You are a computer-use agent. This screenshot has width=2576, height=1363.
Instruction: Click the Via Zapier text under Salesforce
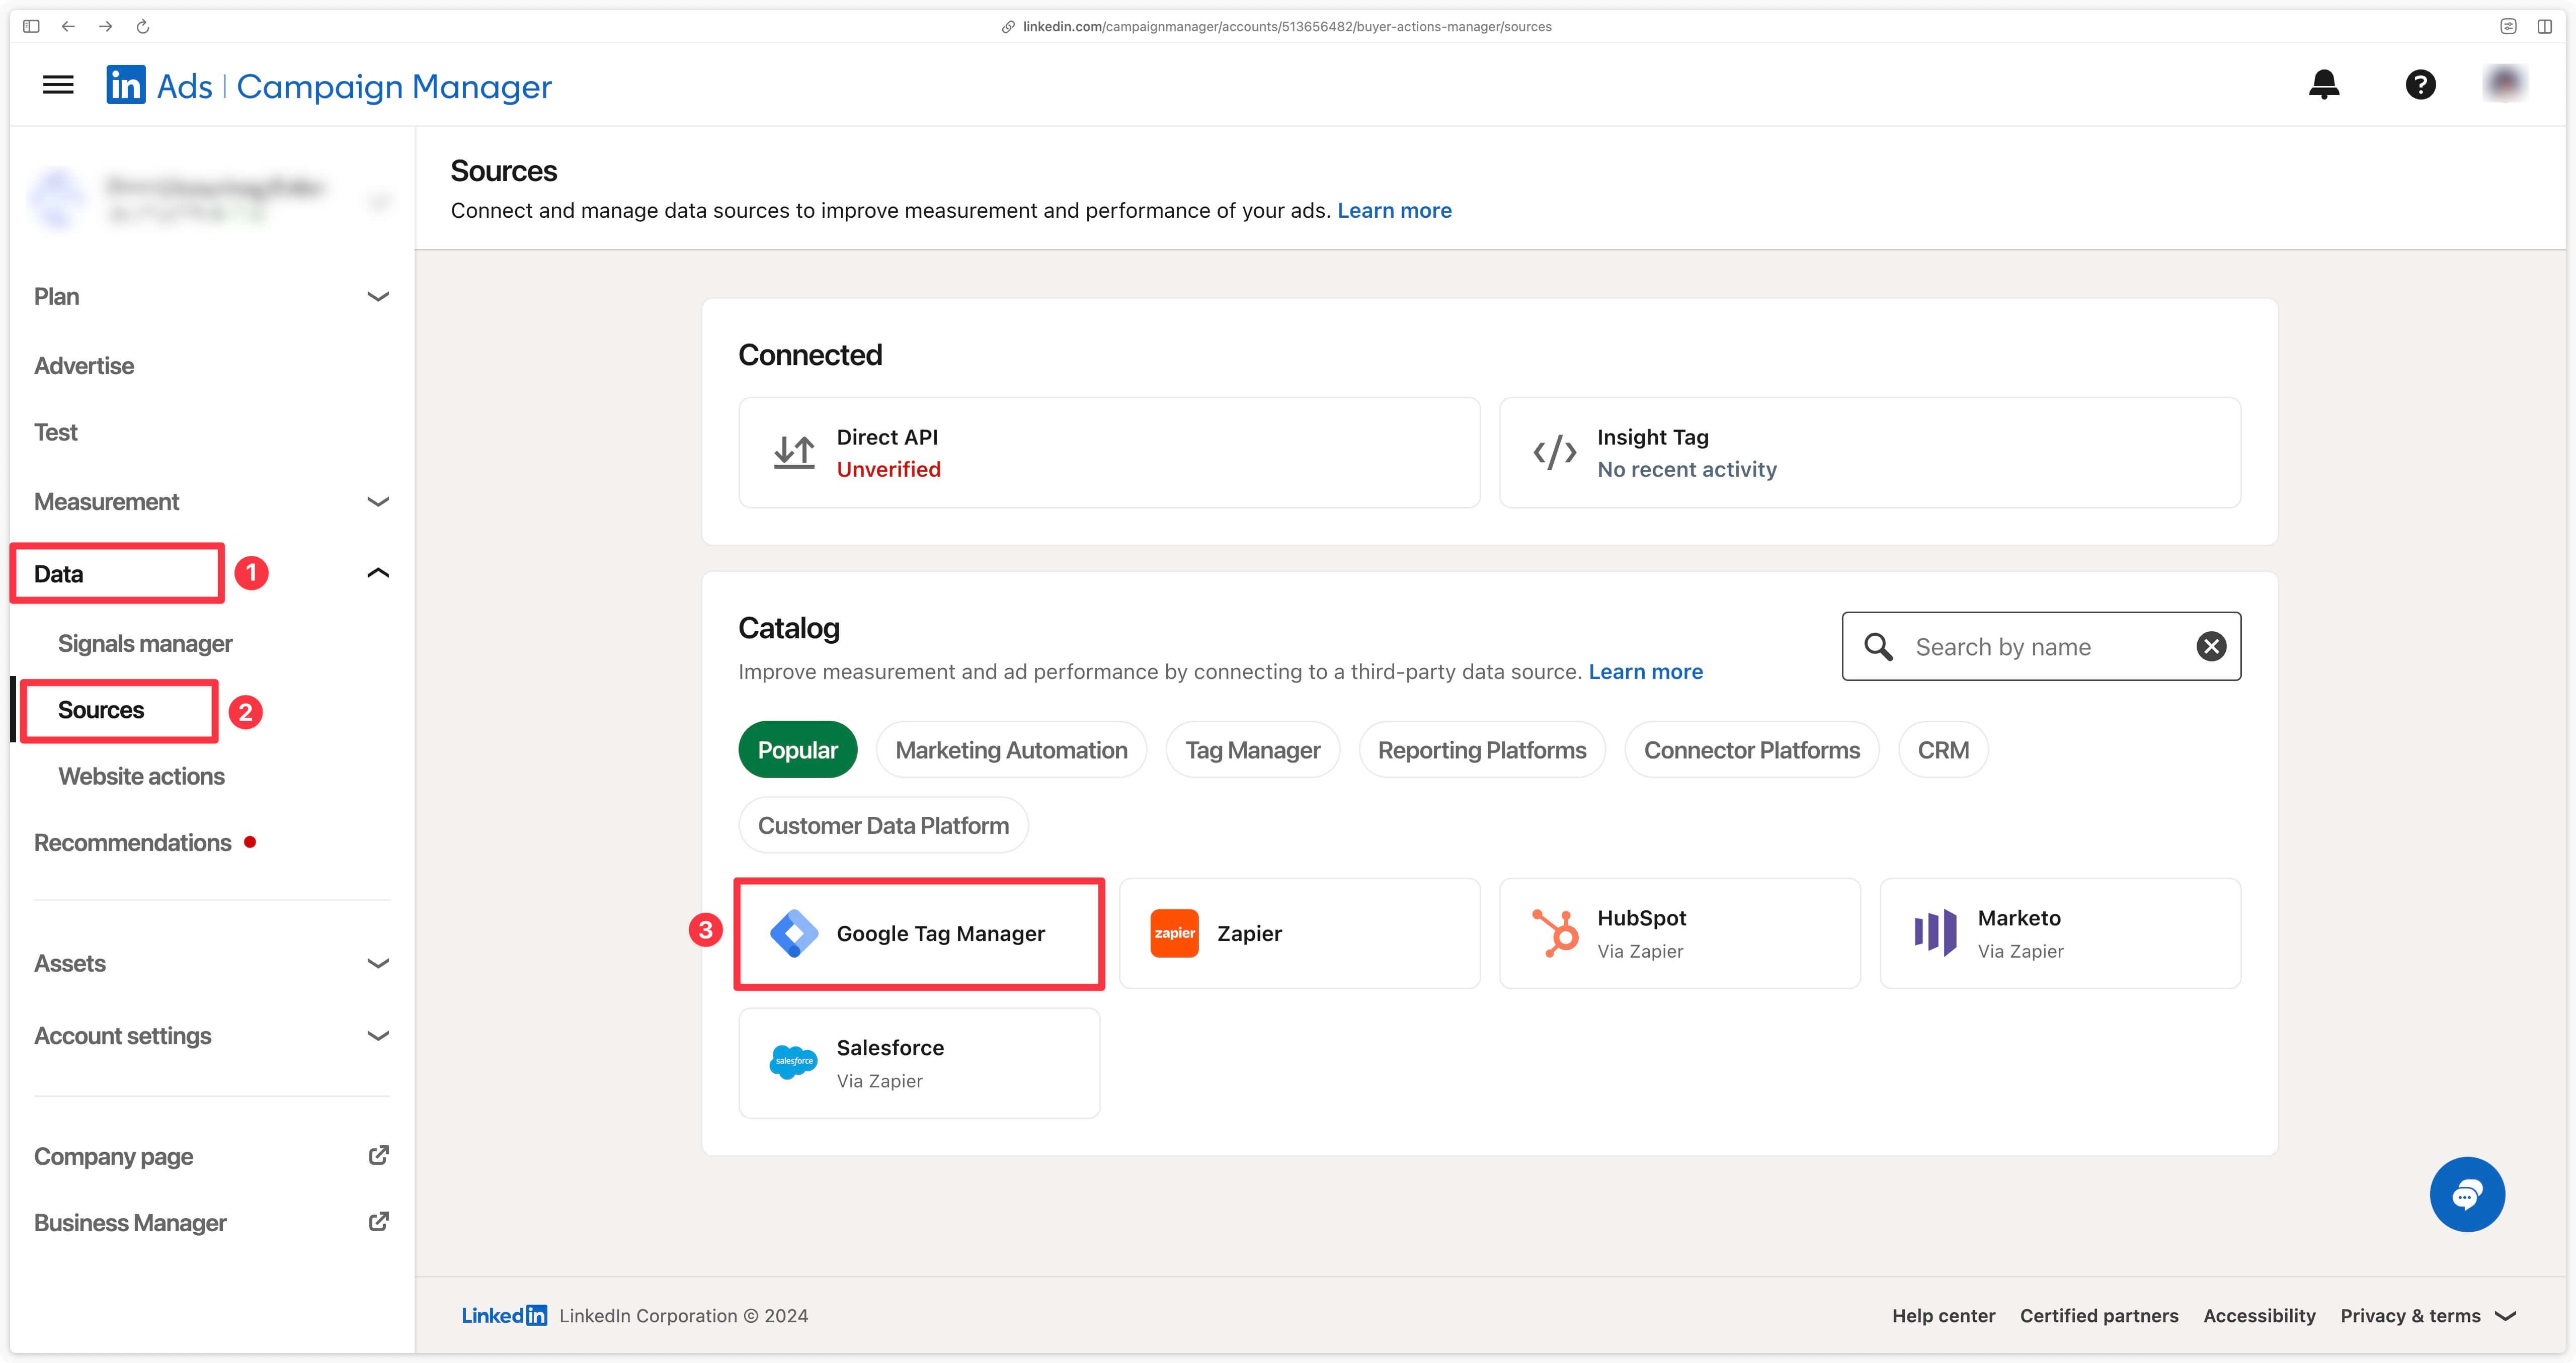tap(879, 1081)
